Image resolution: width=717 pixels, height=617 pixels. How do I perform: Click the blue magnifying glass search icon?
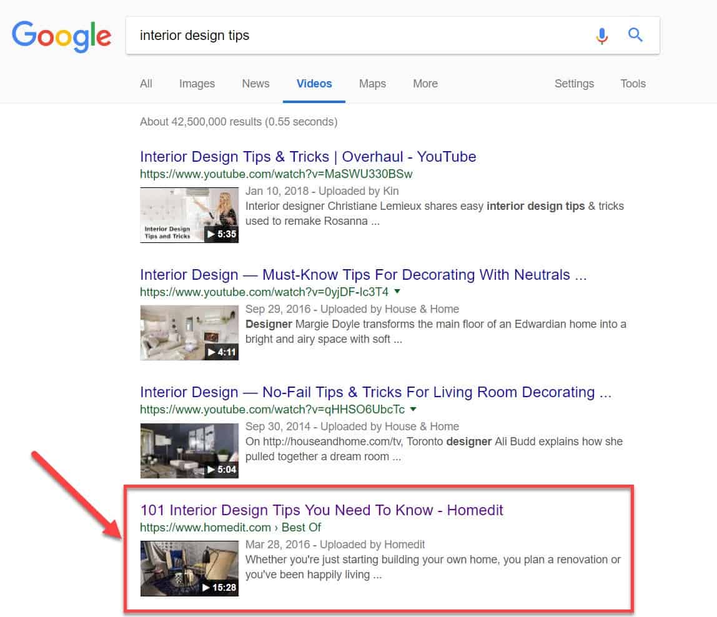[x=635, y=35]
